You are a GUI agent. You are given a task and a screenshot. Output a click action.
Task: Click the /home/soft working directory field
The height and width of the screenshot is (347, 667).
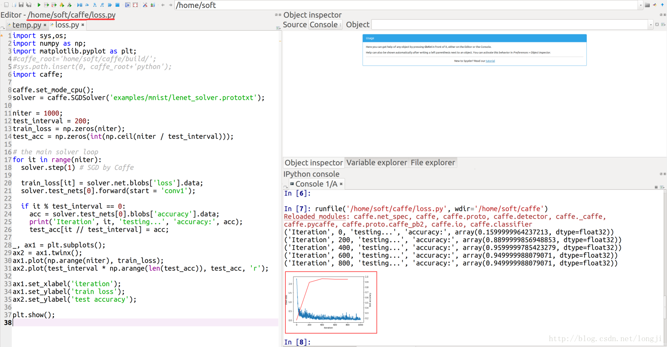pyautogui.click(x=406, y=5)
